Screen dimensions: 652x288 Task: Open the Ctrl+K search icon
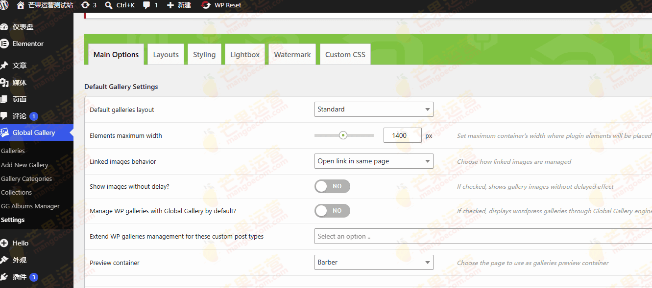tap(109, 5)
